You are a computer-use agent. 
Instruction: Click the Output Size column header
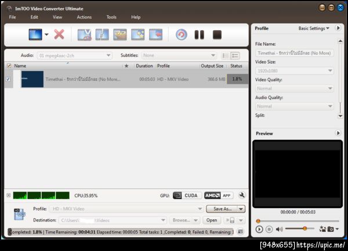tap(212, 66)
